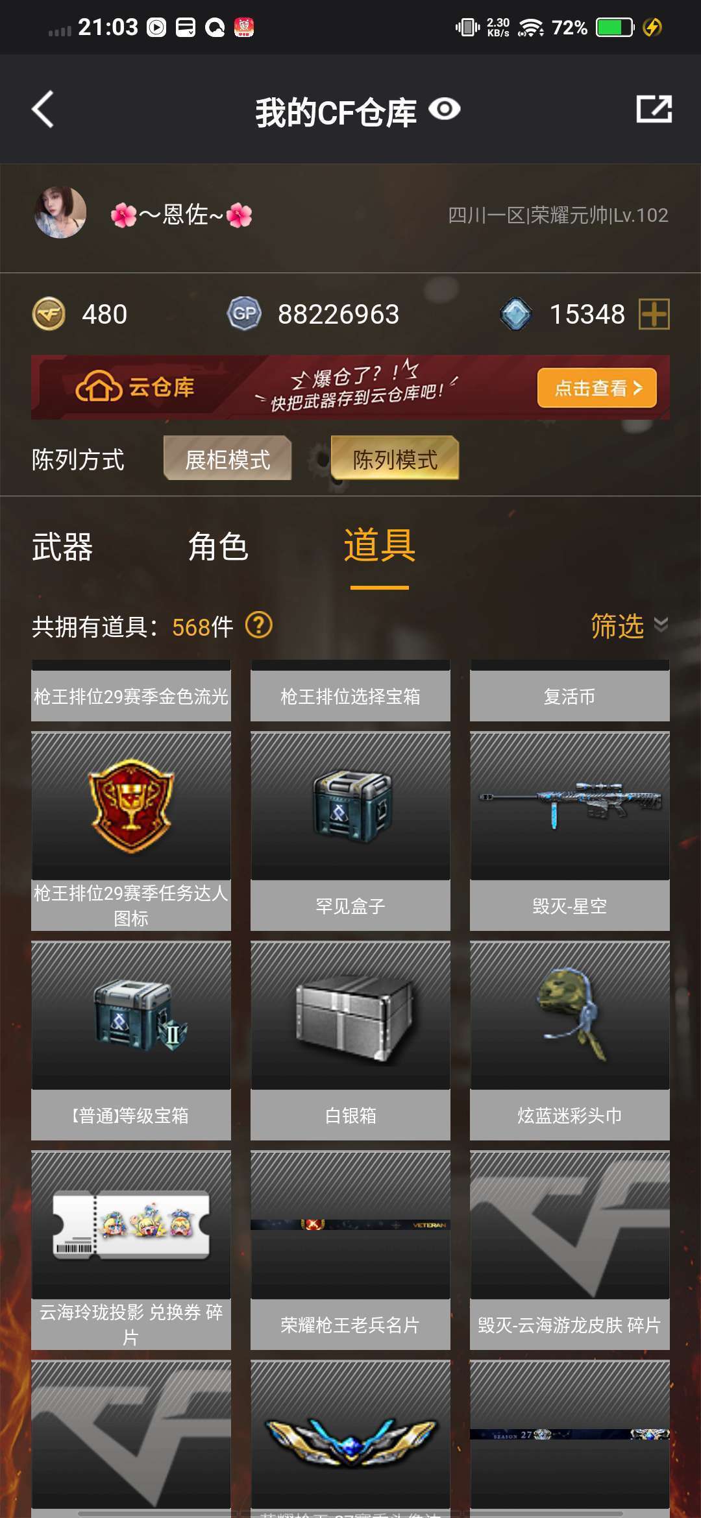The height and width of the screenshot is (1518, 701).
Task: Switch to the 角色 tab
Action: (x=218, y=547)
